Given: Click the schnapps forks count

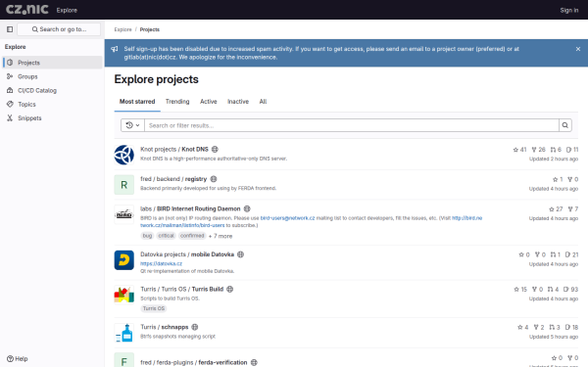Looking at the screenshot, I should (538, 327).
